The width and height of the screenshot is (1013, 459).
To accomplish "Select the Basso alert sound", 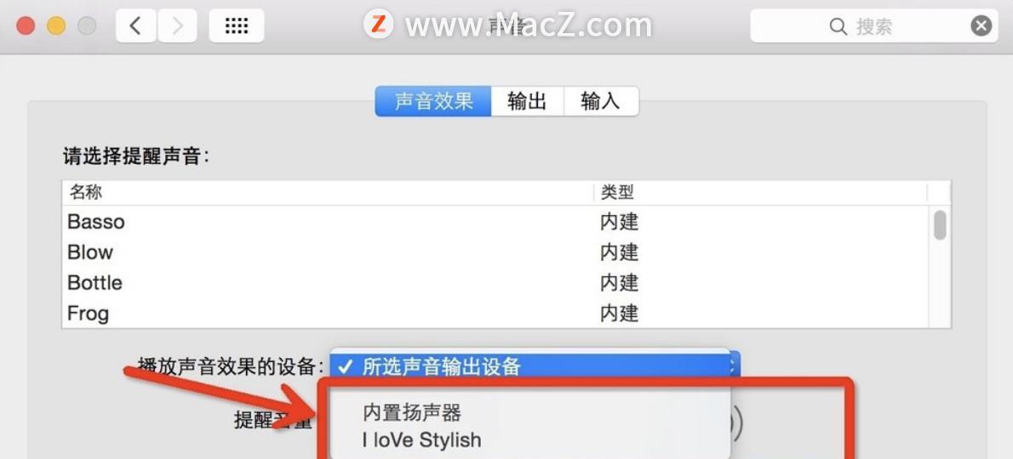I will [x=495, y=221].
